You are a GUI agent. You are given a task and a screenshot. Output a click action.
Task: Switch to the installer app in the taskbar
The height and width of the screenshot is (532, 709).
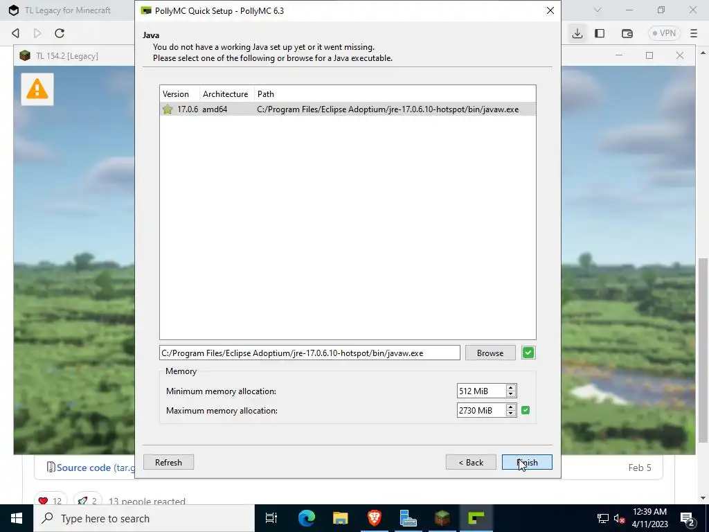tap(409, 518)
